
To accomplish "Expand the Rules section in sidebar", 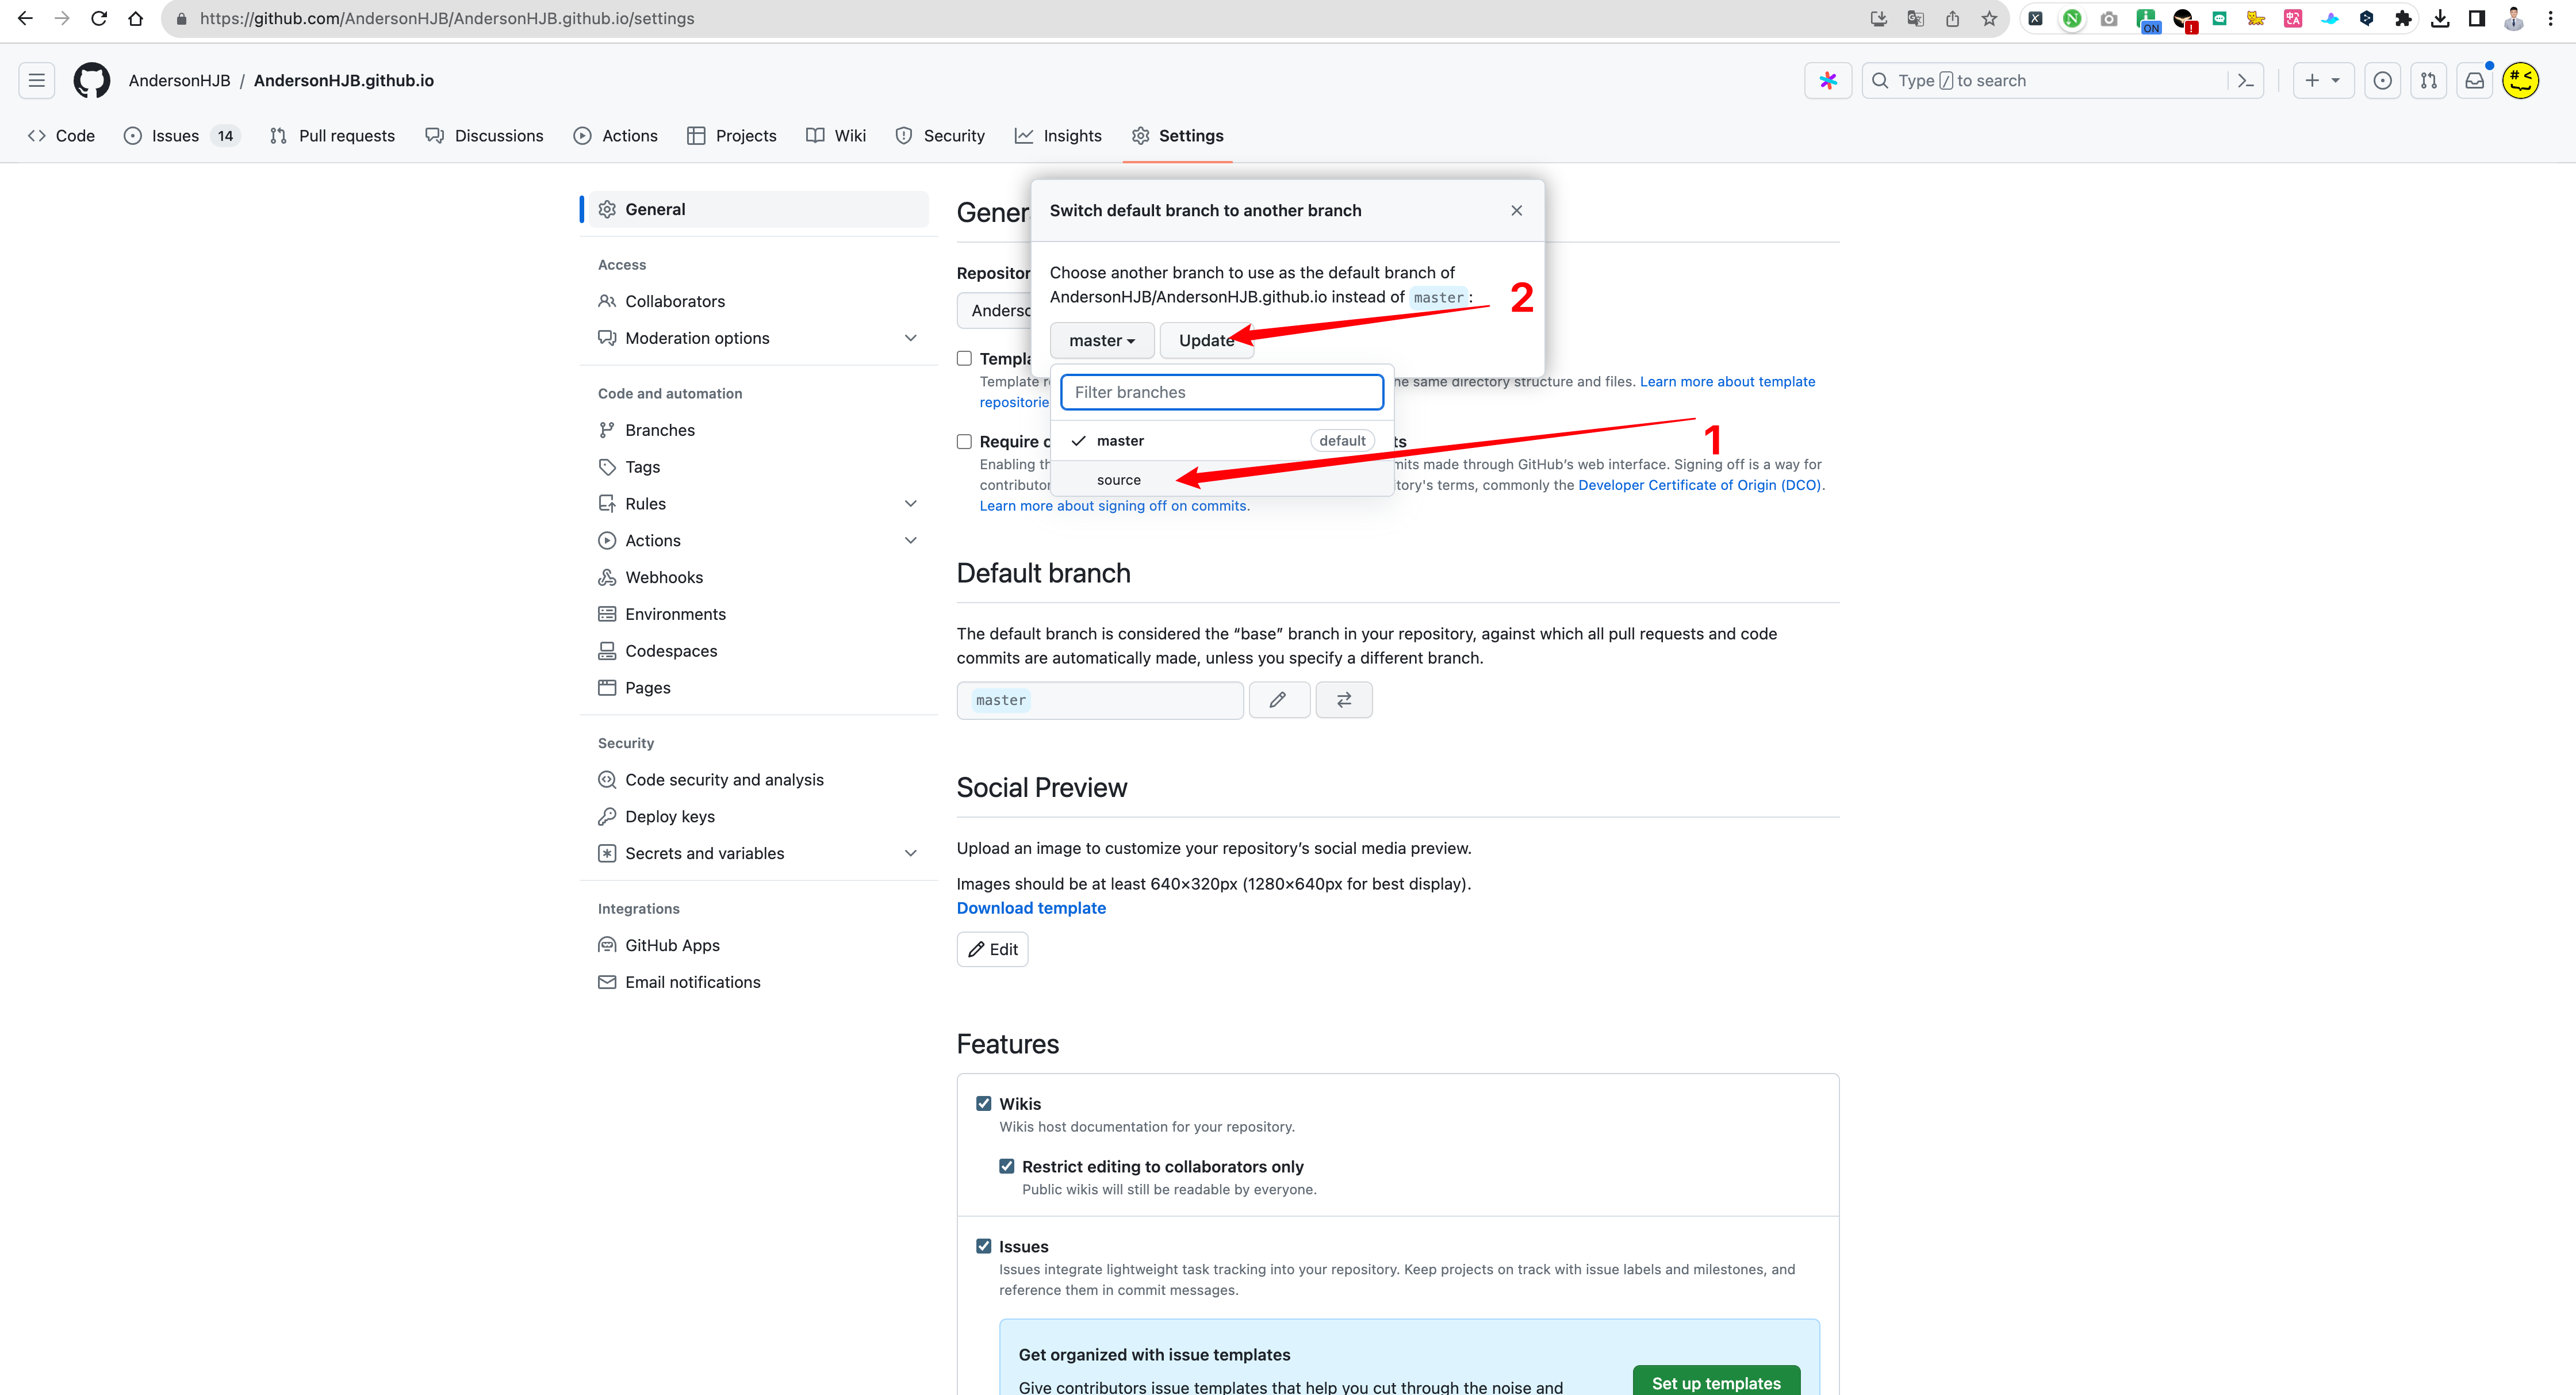I will click(x=911, y=504).
